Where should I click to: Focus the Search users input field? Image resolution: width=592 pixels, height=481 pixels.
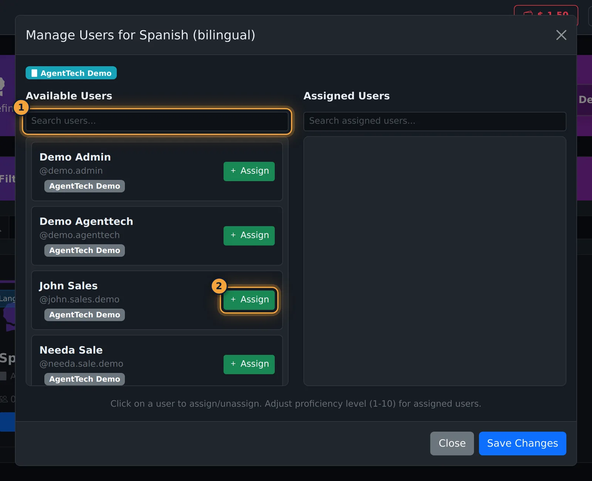click(x=157, y=121)
